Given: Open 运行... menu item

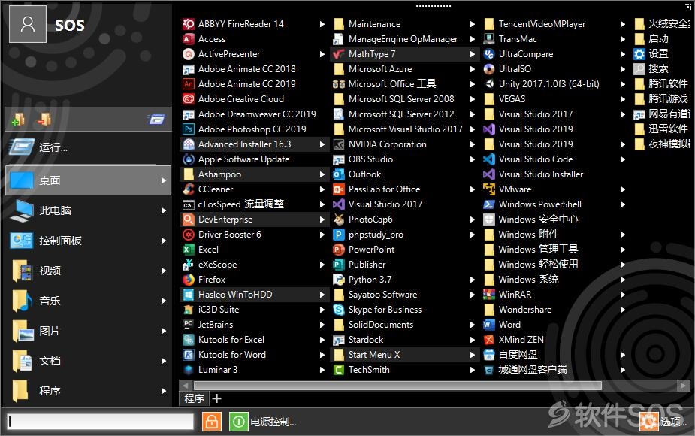Looking at the screenshot, I should (x=88, y=147).
